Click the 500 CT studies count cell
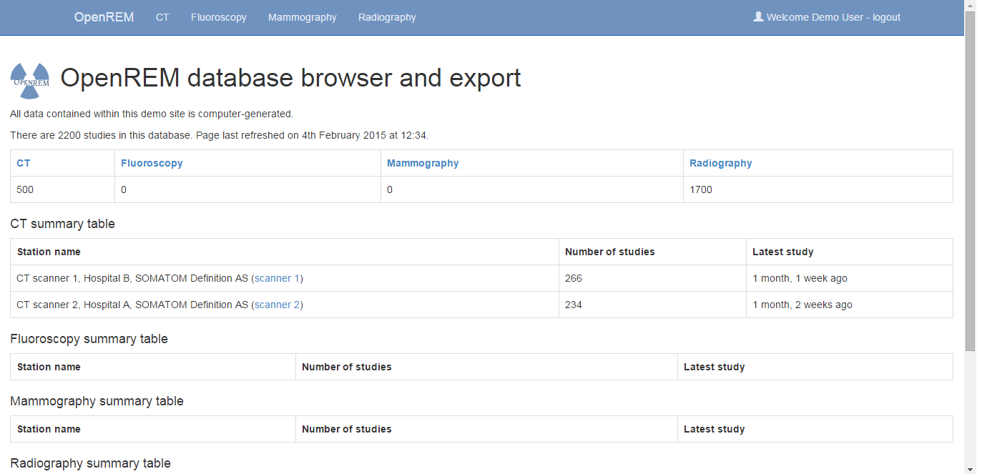The height and width of the screenshot is (474, 982). click(x=25, y=189)
